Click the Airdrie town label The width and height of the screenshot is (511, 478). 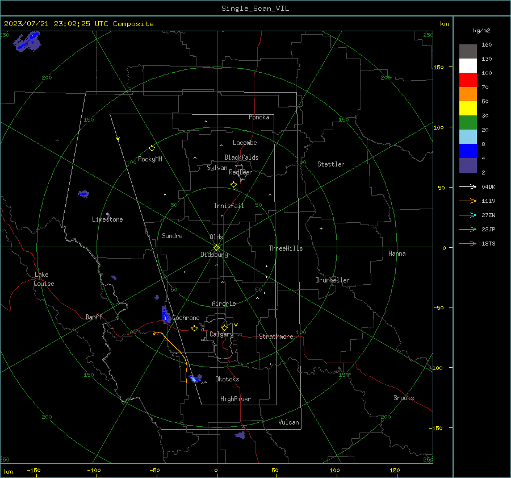(x=224, y=304)
